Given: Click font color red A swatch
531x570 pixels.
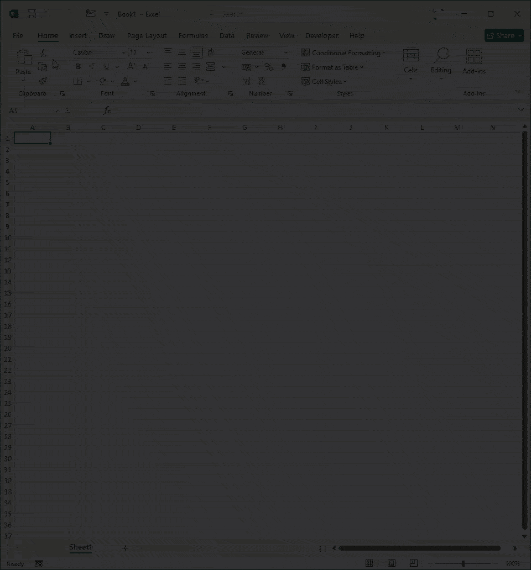Looking at the screenshot, I should click(125, 81).
